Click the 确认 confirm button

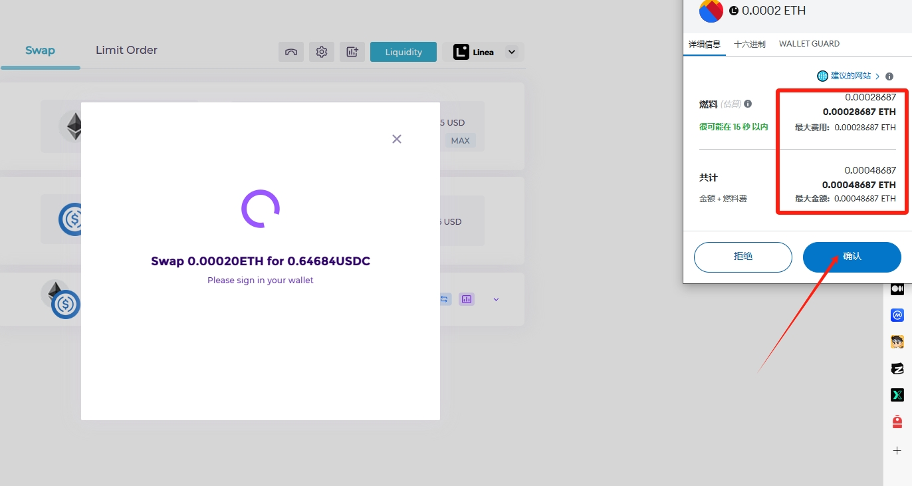point(852,257)
